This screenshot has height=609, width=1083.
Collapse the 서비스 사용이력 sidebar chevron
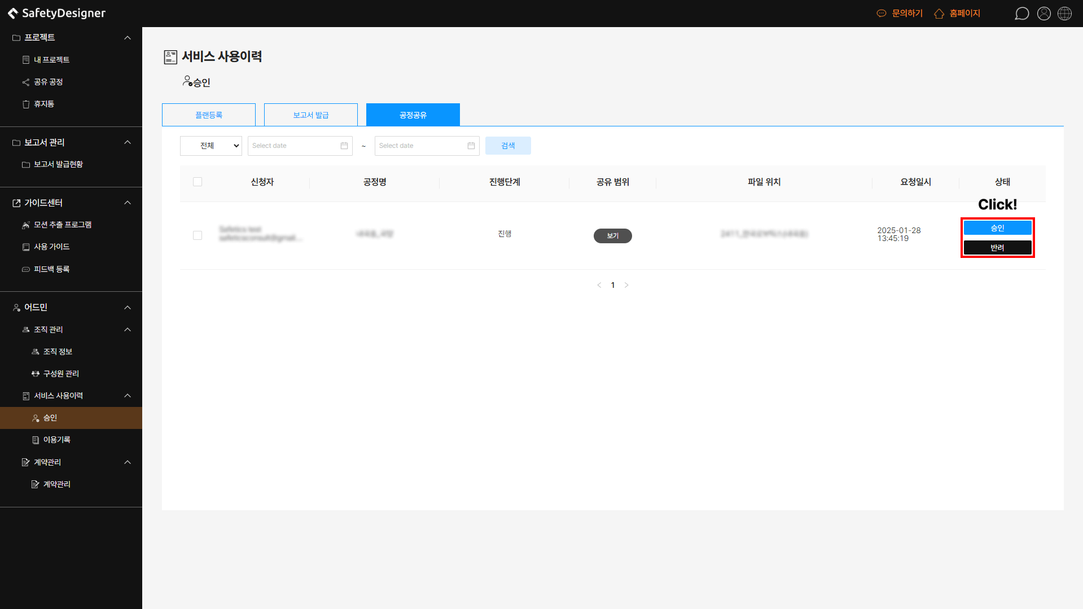pyautogui.click(x=128, y=396)
